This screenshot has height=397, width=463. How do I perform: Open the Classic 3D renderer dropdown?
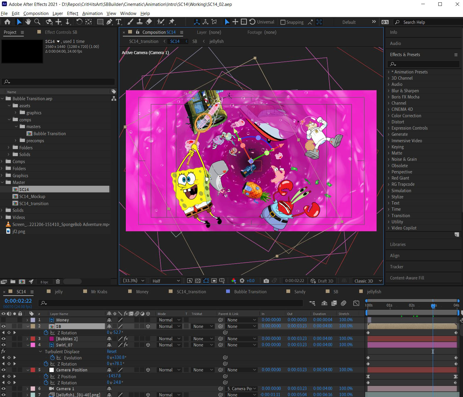point(368,281)
